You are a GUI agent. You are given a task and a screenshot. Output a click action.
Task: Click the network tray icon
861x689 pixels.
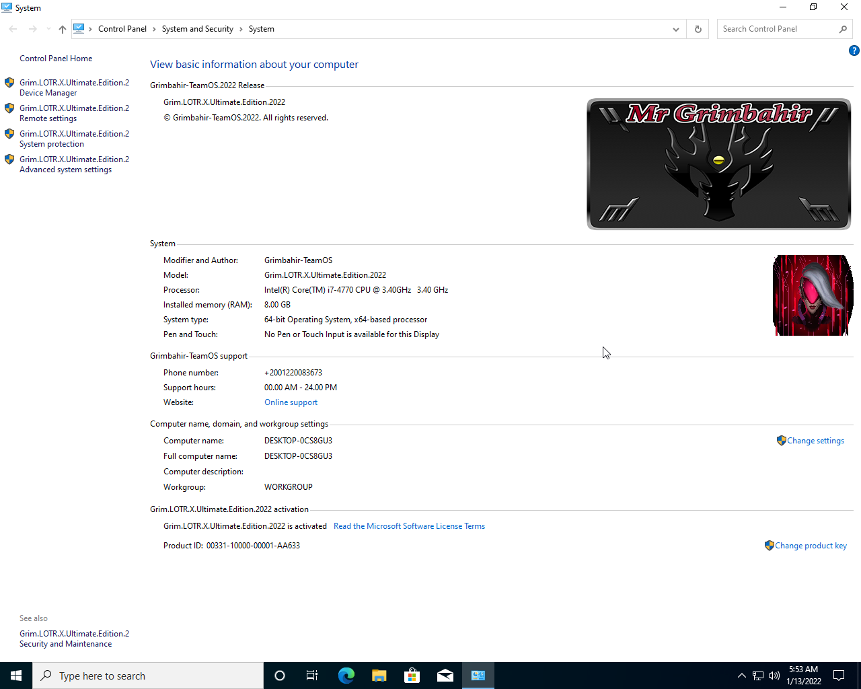click(x=758, y=676)
